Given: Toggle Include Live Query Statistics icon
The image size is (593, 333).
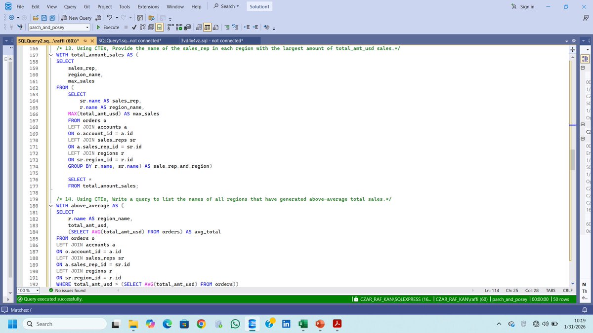Looking at the screenshot, I should (179, 27).
